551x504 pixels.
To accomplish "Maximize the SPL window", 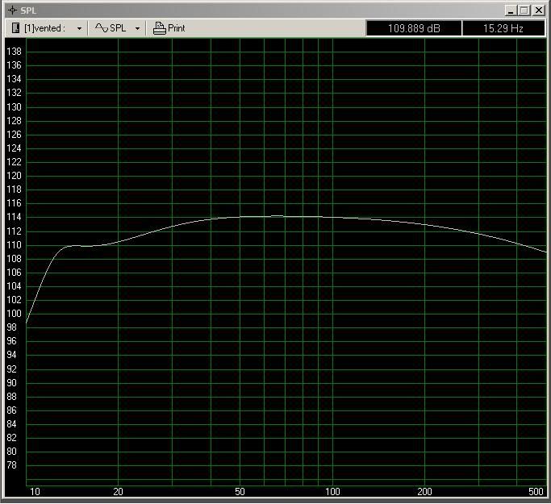I will click(x=524, y=10).
